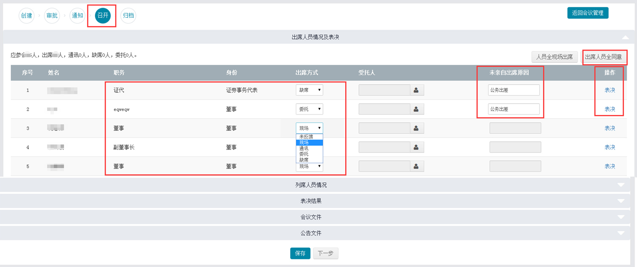Open attendance dropdown for row 3
637x267 pixels.
tap(309, 128)
